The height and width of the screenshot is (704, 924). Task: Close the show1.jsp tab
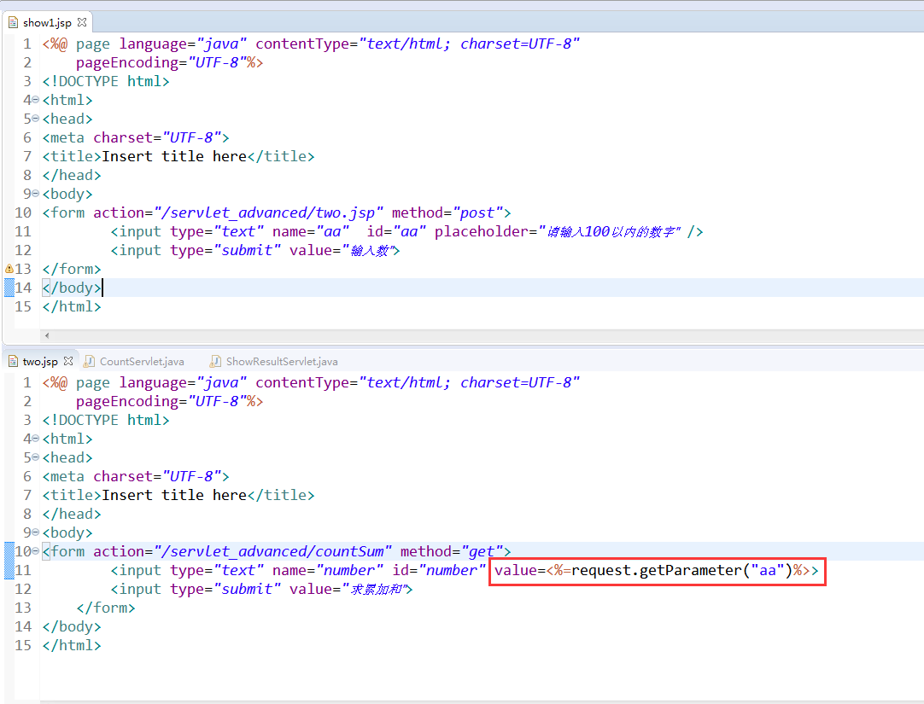point(82,22)
